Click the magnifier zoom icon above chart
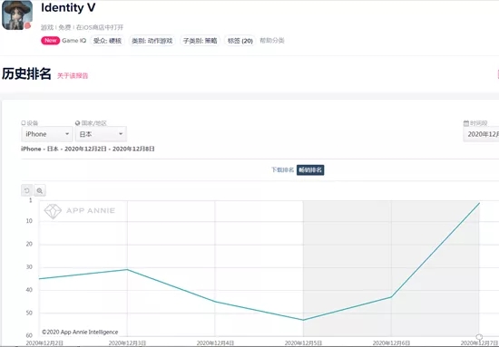Image resolution: width=499 pixels, height=347 pixels. click(39, 190)
